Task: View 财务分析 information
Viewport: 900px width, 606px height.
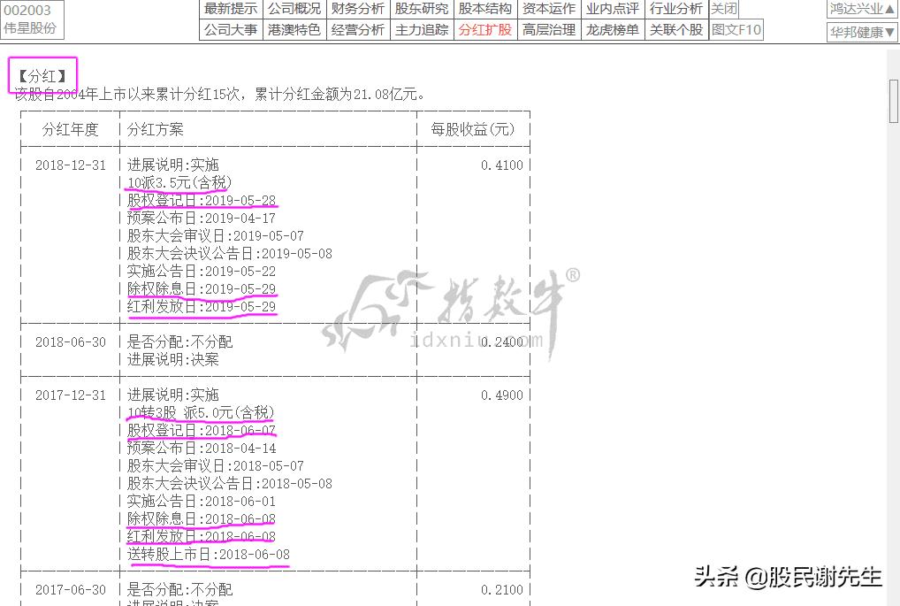Action: click(x=357, y=10)
